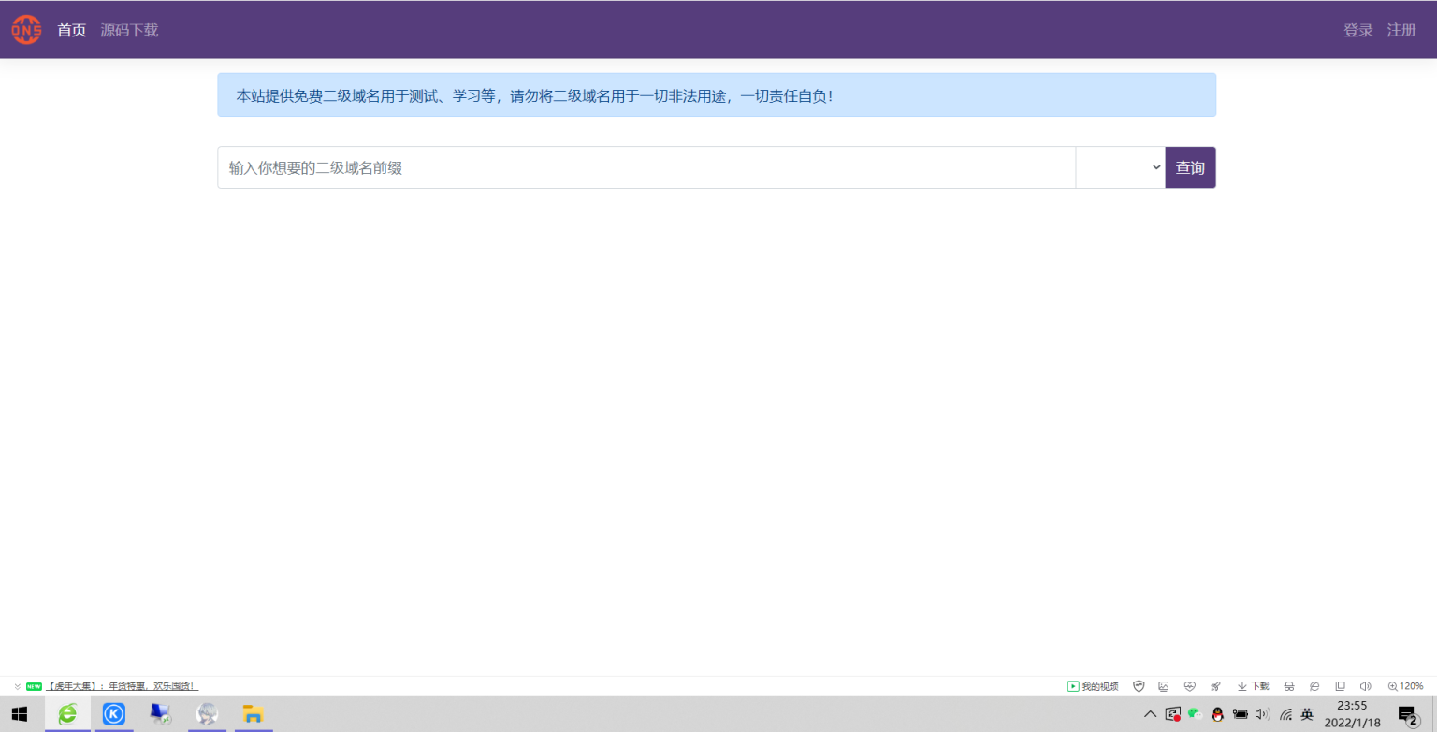Viewport: 1437px width, 732px height.
Task: Expand the news ticker double-chevron
Action: coord(18,686)
